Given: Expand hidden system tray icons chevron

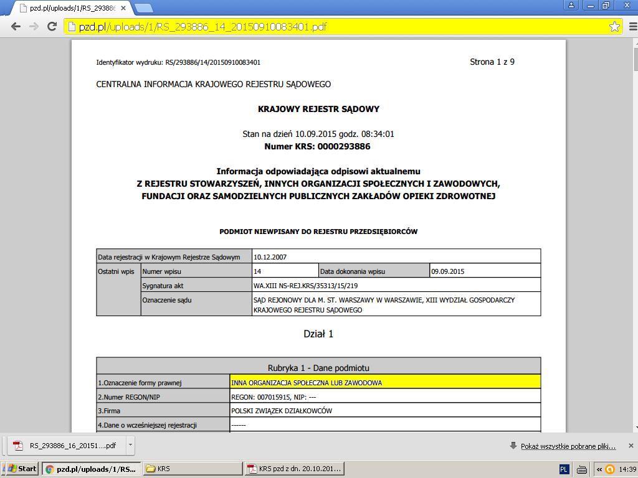Looking at the screenshot, I should [x=599, y=469].
